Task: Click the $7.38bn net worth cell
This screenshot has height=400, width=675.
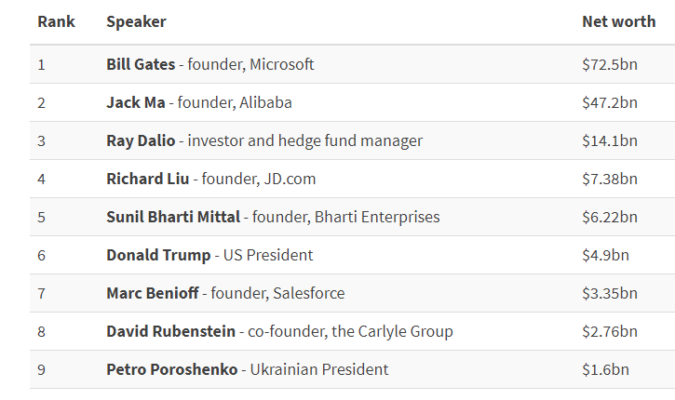Action: (x=610, y=179)
